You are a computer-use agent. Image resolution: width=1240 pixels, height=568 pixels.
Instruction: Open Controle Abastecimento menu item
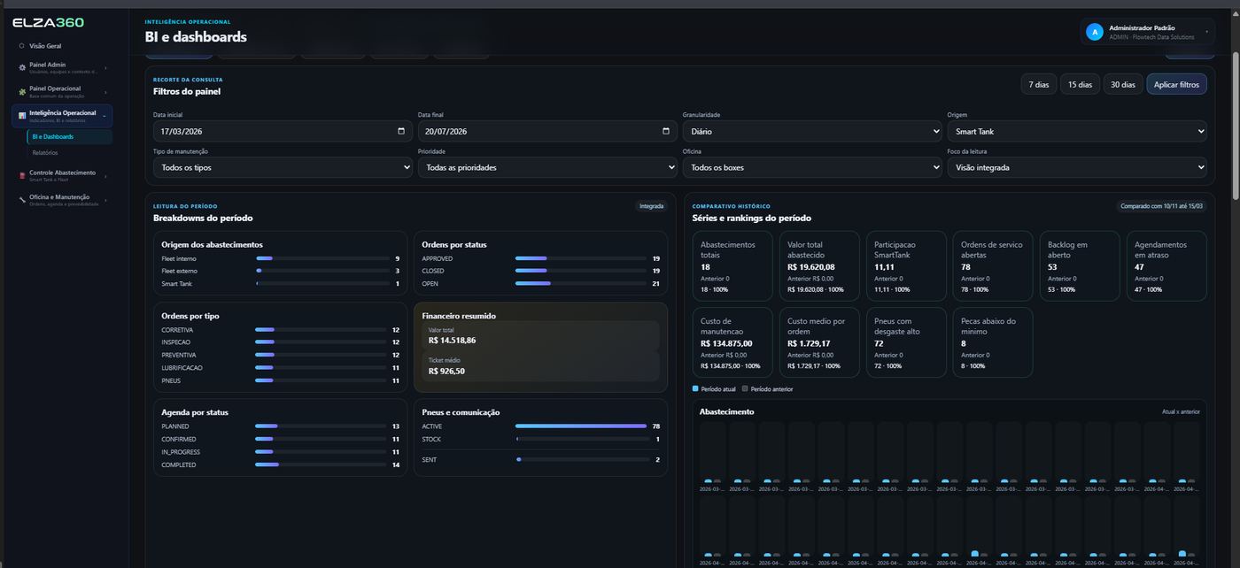pyautogui.click(x=62, y=175)
